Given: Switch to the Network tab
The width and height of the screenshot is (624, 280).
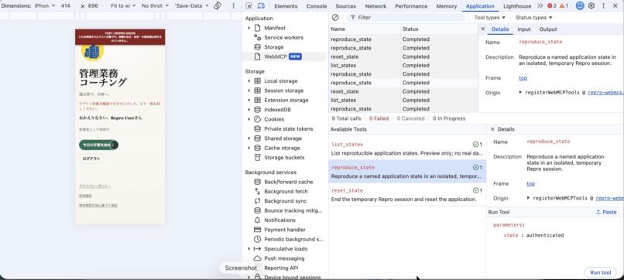Looking at the screenshot, I should point(375,6).
